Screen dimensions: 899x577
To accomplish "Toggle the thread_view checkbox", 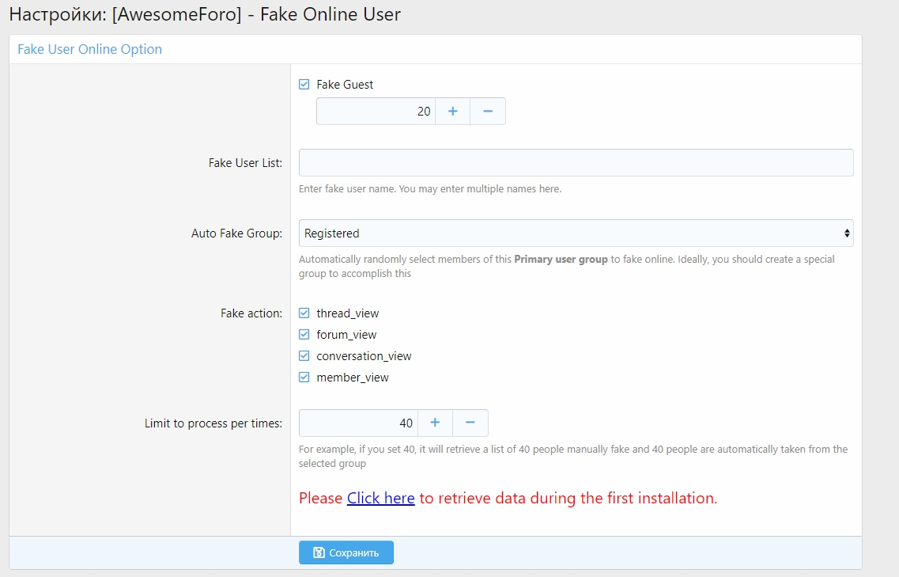I will (304, 313).
